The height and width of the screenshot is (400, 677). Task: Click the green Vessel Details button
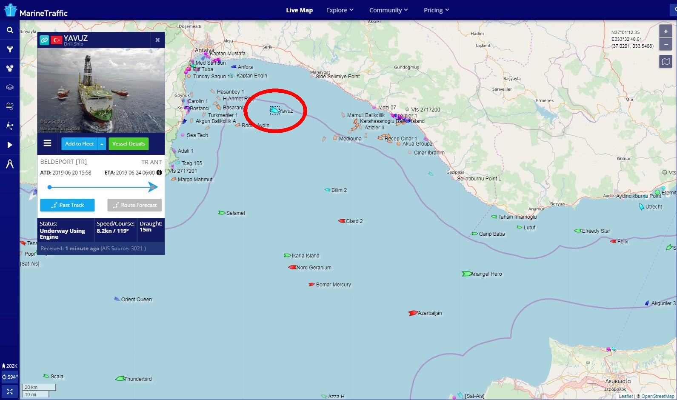tap(129, 144)
